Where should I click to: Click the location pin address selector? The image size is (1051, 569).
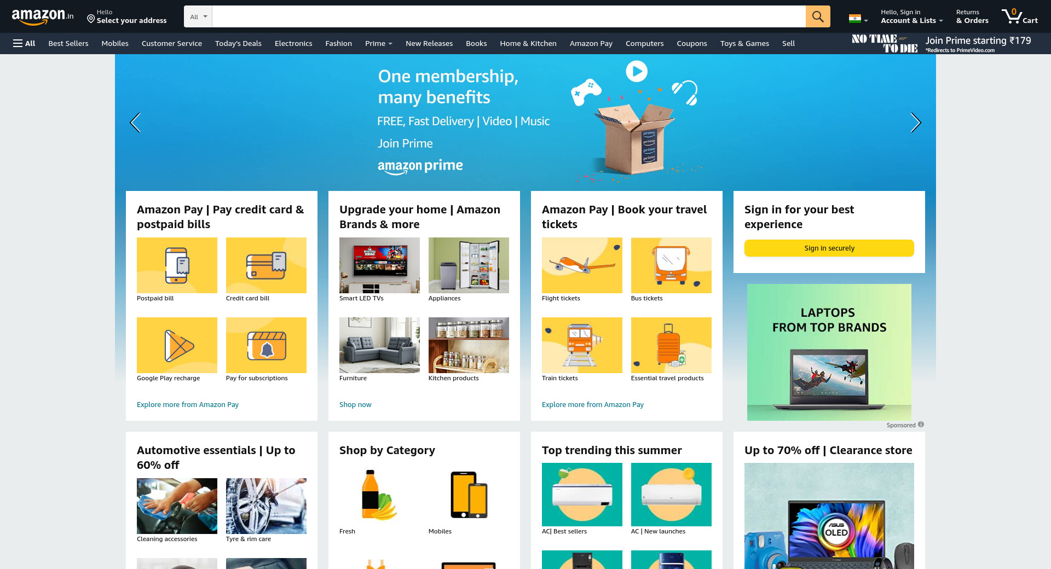[x=127, y=16]
